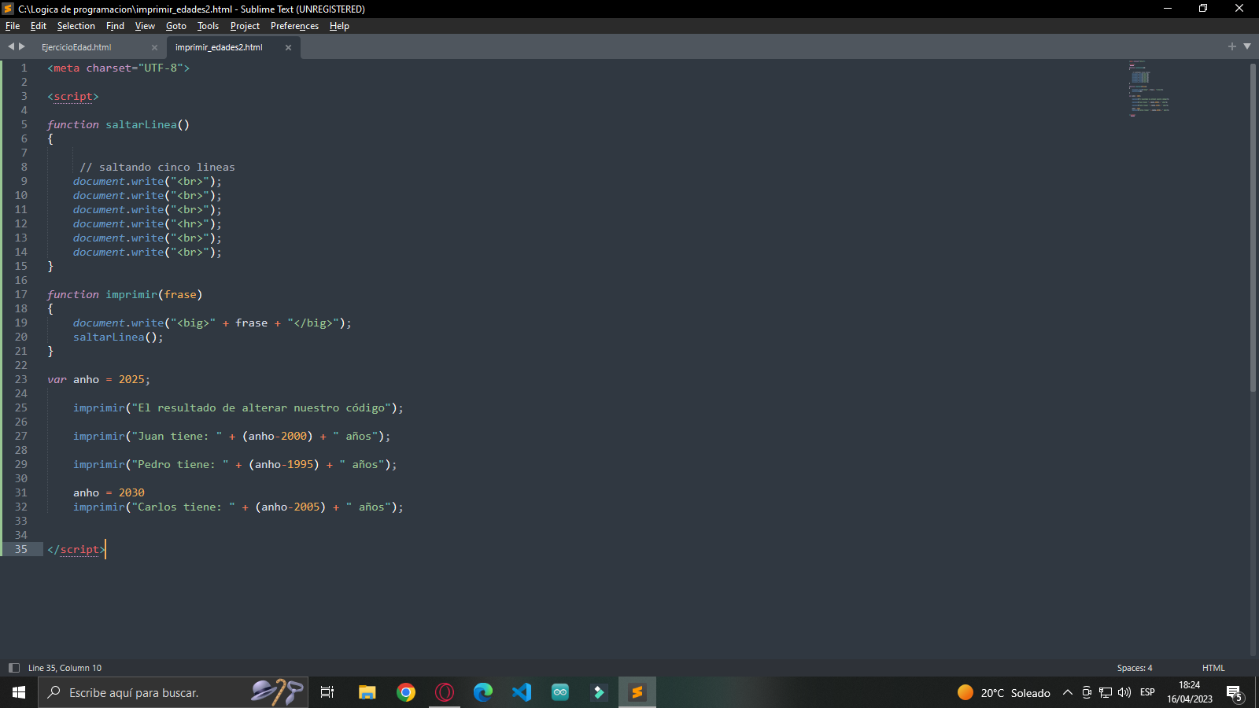This screenshot has height=708, width=1259.
Task: Open the Preferences menu
Action: (x=294, y=26)
